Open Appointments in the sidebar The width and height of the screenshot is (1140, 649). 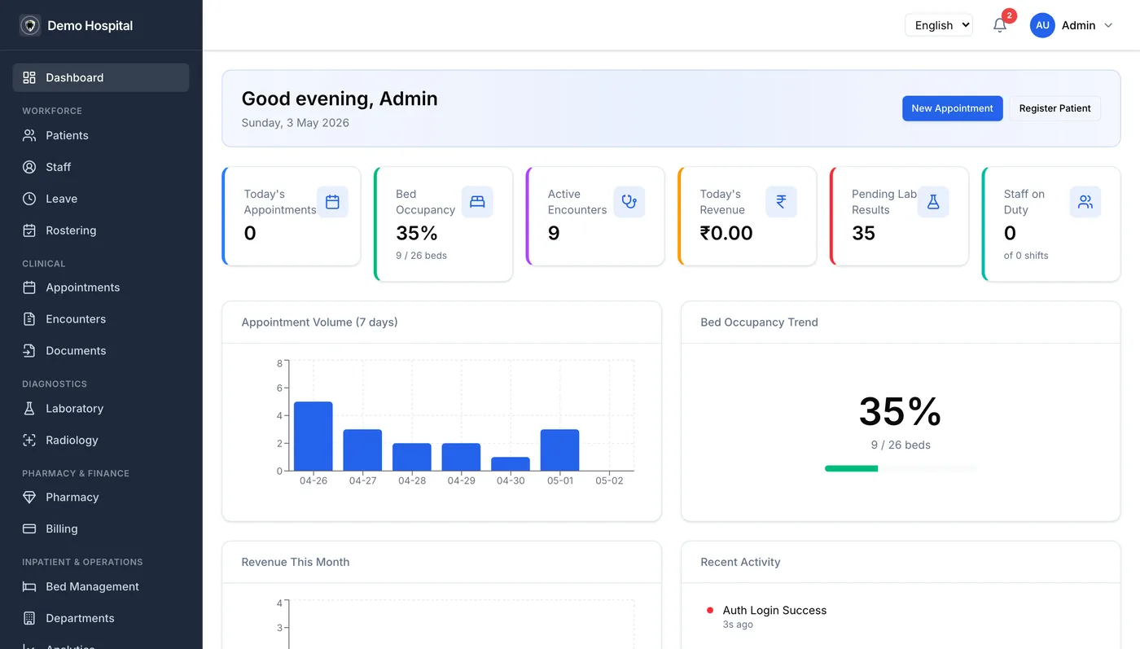(101, 287)
